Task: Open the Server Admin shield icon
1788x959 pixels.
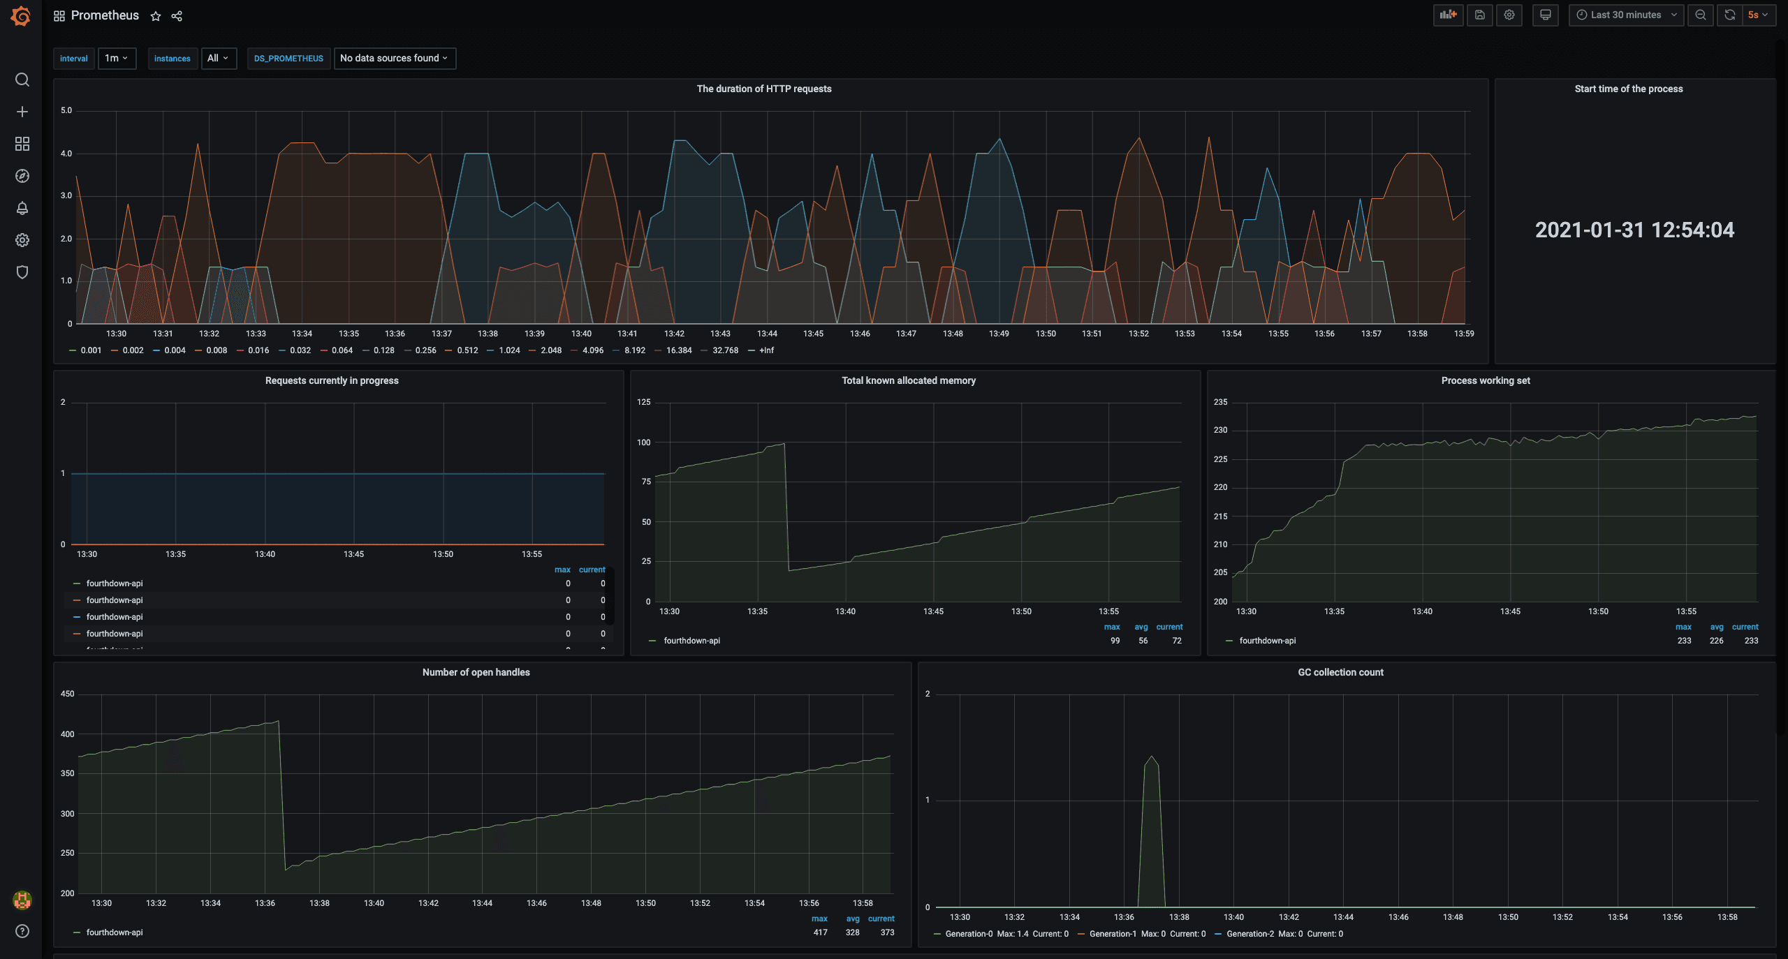Action: pos(22,272)
